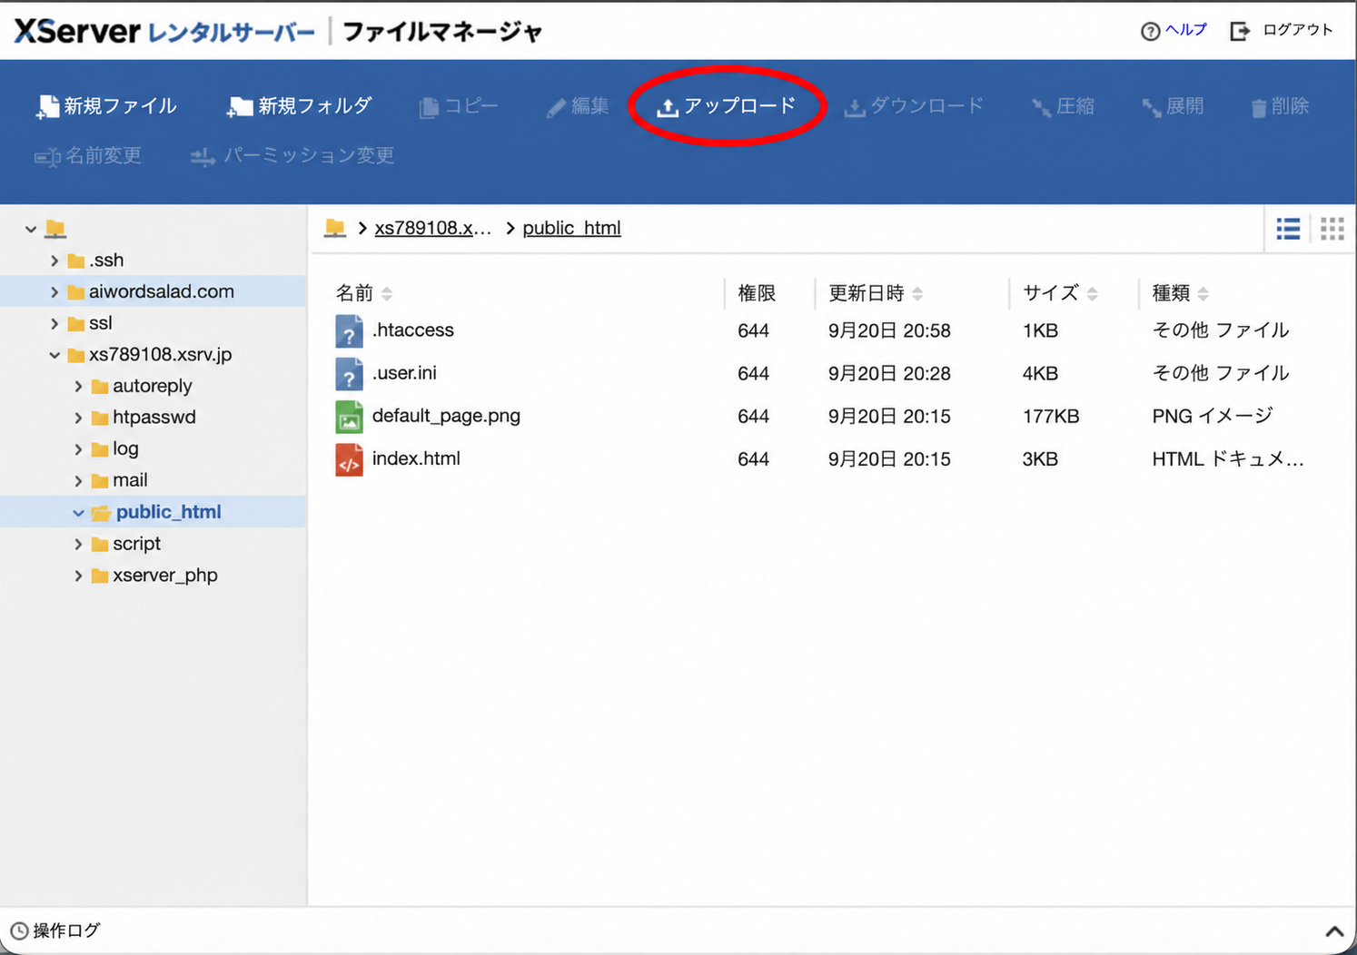Viewport: 1357px width, 955px height.
Task: Click パーミッション変更 permission change button
Action: pos(292,156)
